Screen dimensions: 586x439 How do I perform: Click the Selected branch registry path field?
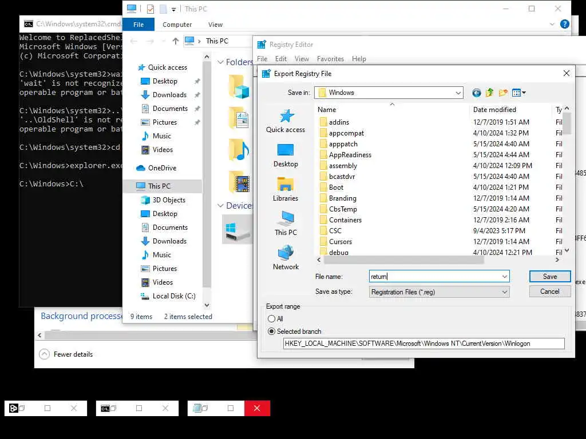point(424,344)
